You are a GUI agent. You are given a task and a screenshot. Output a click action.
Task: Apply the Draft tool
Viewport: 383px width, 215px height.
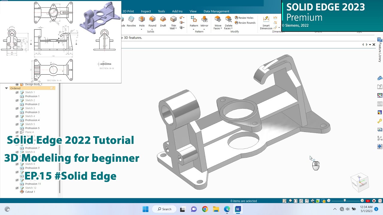tap(163, 21)
